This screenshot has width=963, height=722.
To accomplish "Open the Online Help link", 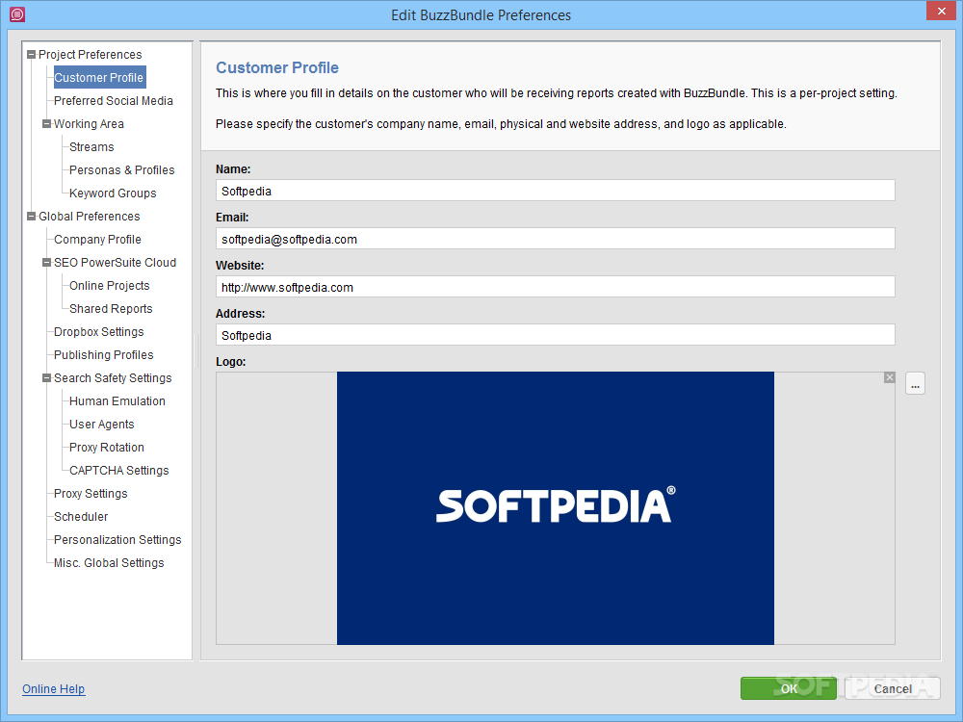I will 53,689.
